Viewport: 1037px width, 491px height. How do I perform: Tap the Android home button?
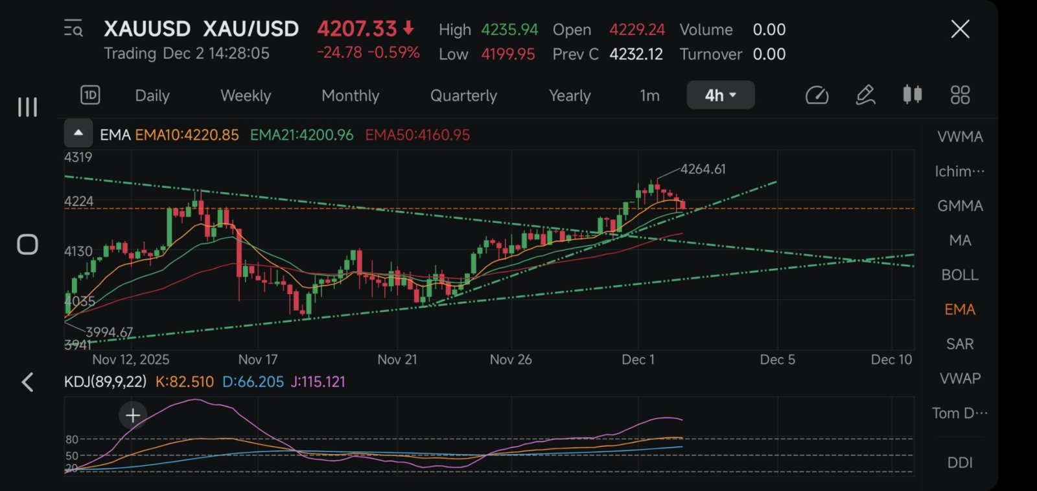point(27,244)
